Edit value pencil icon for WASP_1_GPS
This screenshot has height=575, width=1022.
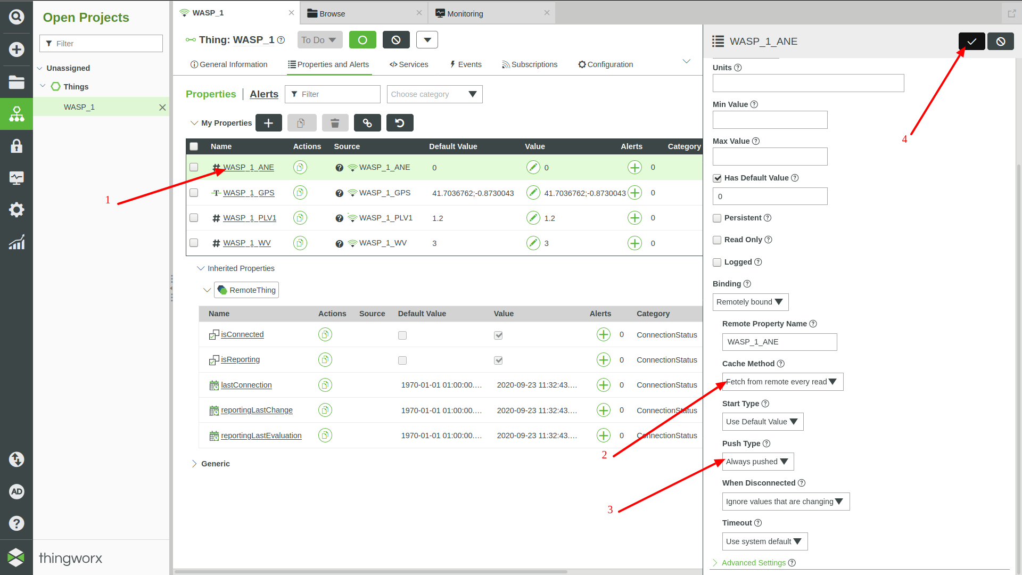click(x=533, y=193)
